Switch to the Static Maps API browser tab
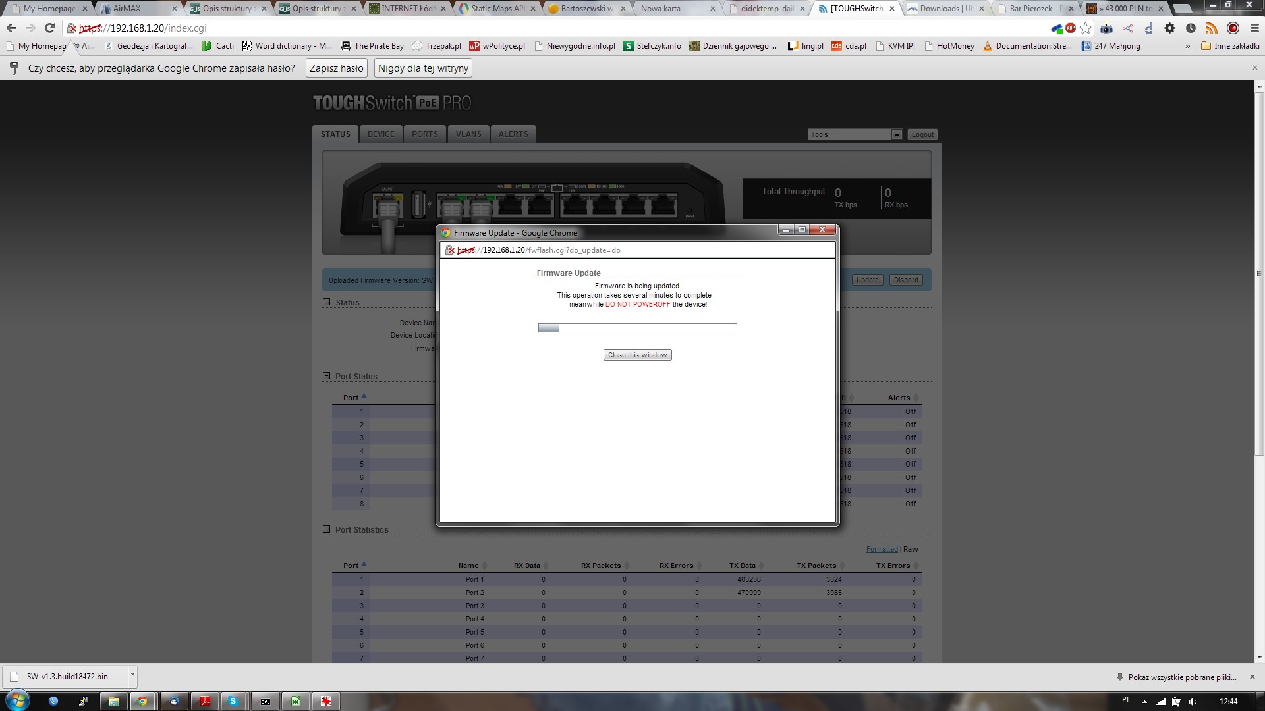 (x=497, y=9)
